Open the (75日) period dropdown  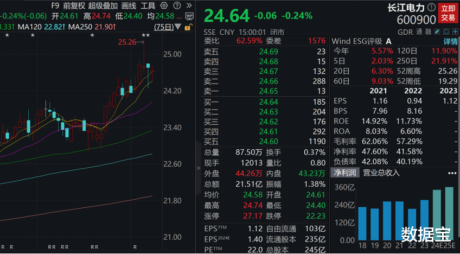click(x=168, y=27)
